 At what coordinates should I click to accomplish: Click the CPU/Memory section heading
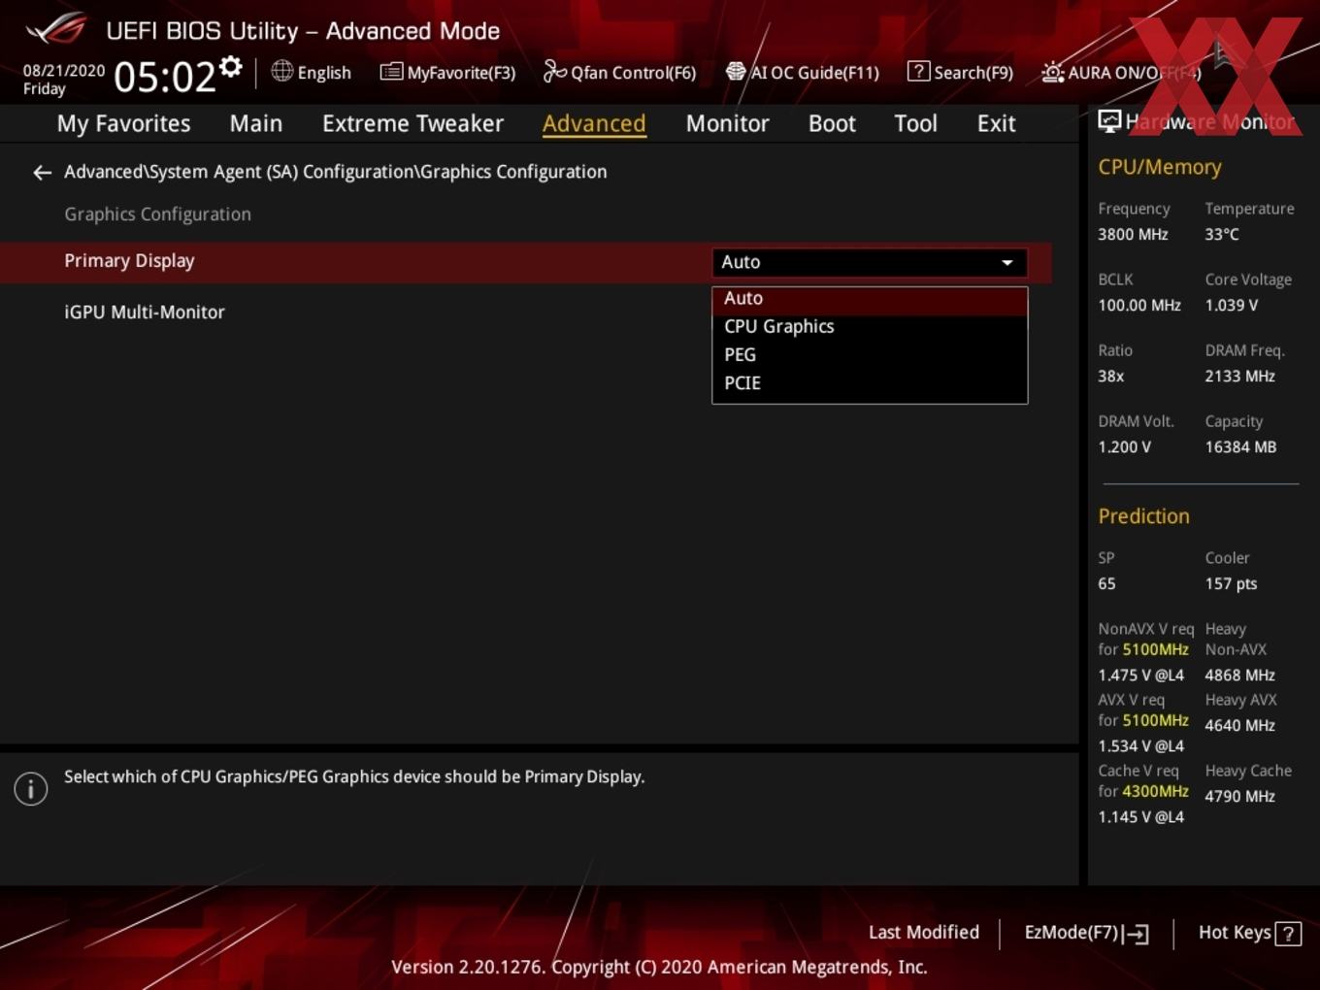coord(1160,167)
